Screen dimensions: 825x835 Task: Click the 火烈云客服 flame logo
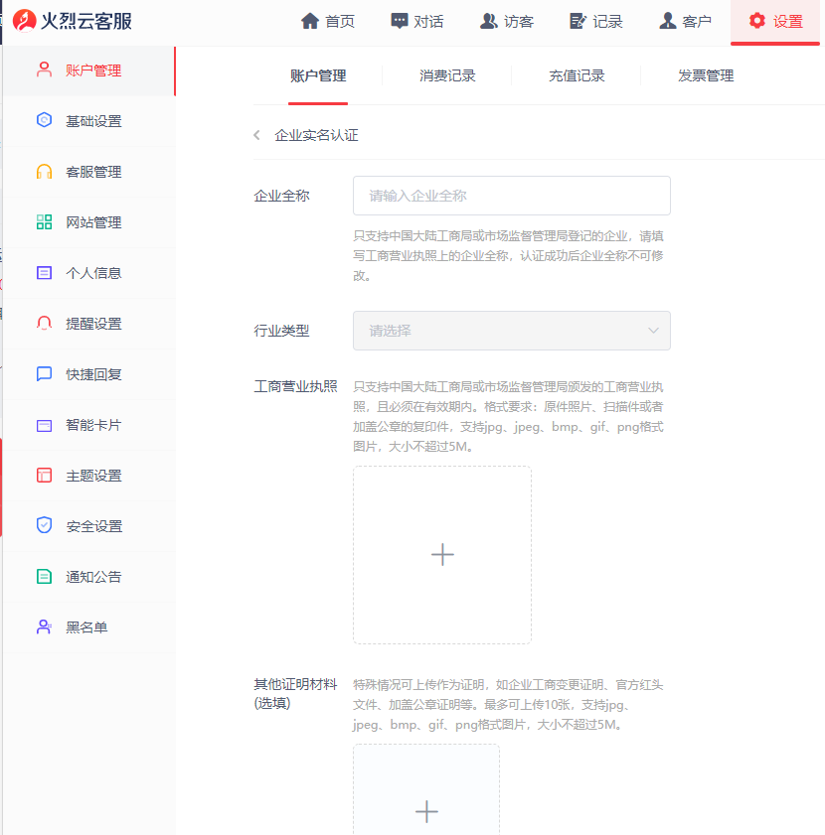[x=25, y=21]
